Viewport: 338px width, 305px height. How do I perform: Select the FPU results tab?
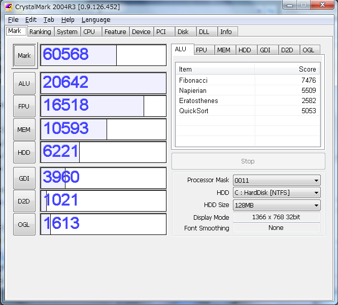(204, 50)
